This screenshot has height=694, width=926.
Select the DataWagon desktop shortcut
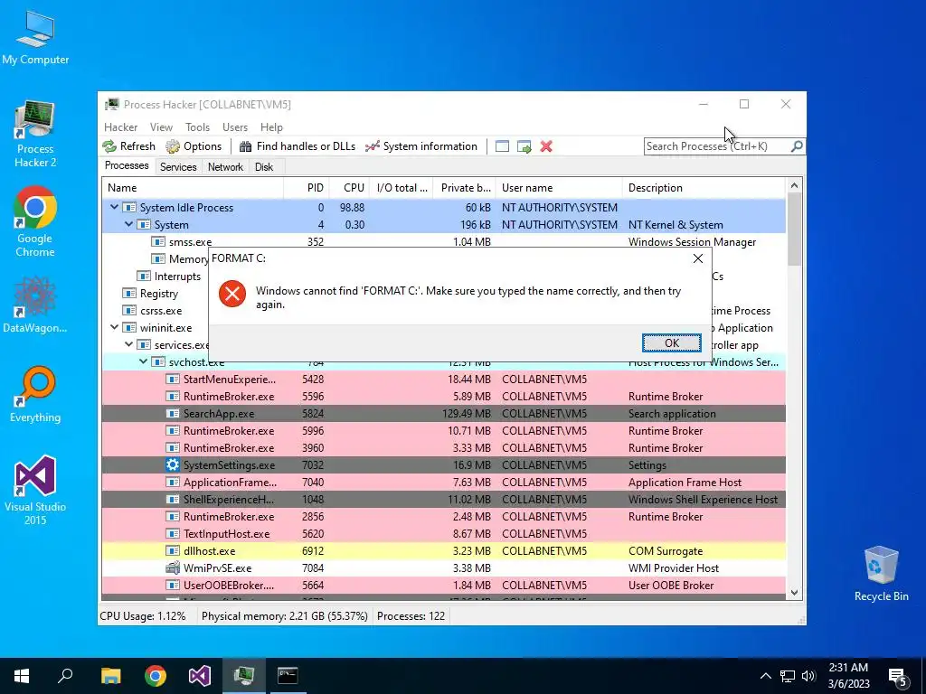pyautogui.click(x=35, y=304)
